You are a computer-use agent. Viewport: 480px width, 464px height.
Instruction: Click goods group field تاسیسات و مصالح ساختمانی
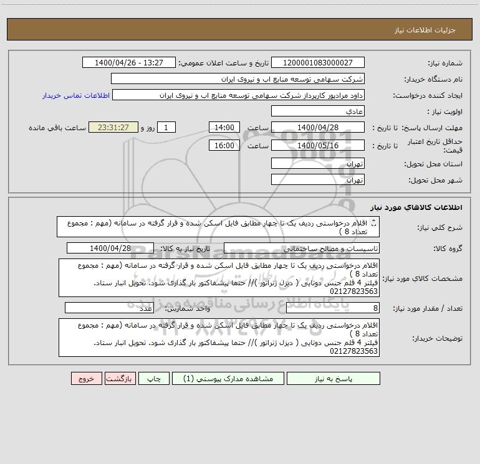[x=302, y=248]
